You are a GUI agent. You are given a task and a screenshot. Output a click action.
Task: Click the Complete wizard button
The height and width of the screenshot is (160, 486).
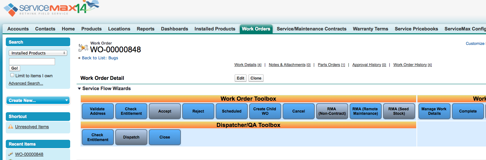click(x=468, y=111)
